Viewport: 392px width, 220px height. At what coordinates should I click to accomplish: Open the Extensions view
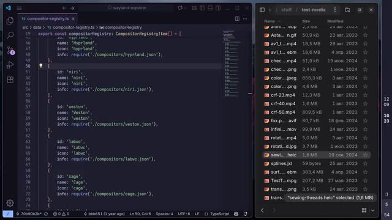coord(10,80)
